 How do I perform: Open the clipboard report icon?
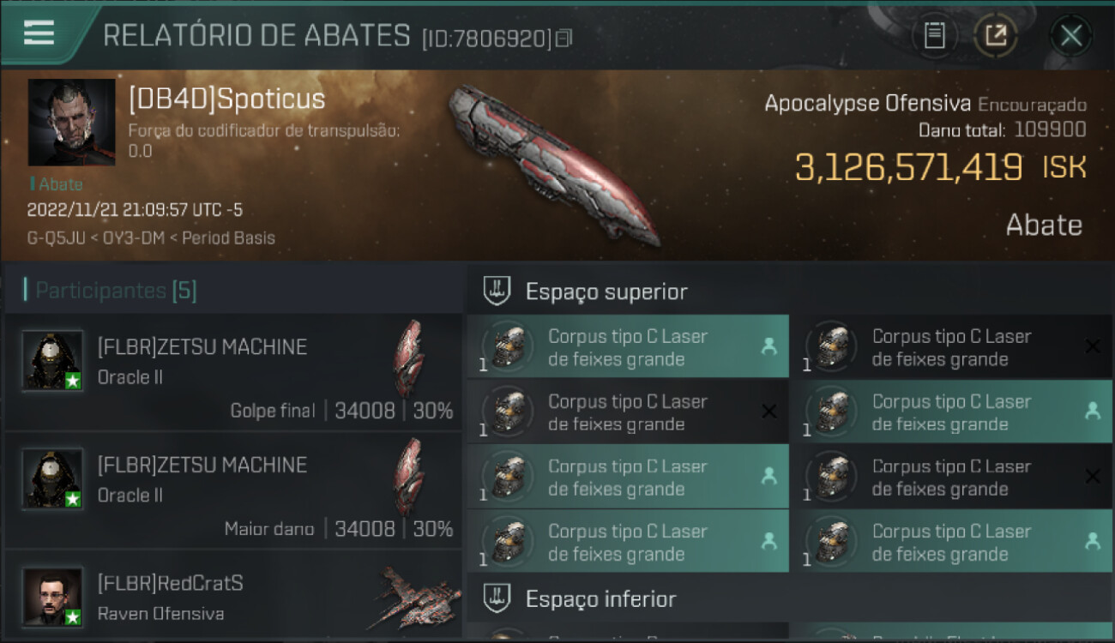point(934,35)
